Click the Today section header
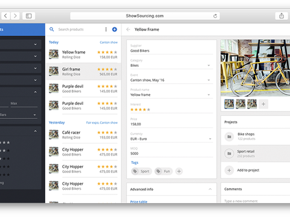Viewport: 290px width, 217px height. coord(54,42)
